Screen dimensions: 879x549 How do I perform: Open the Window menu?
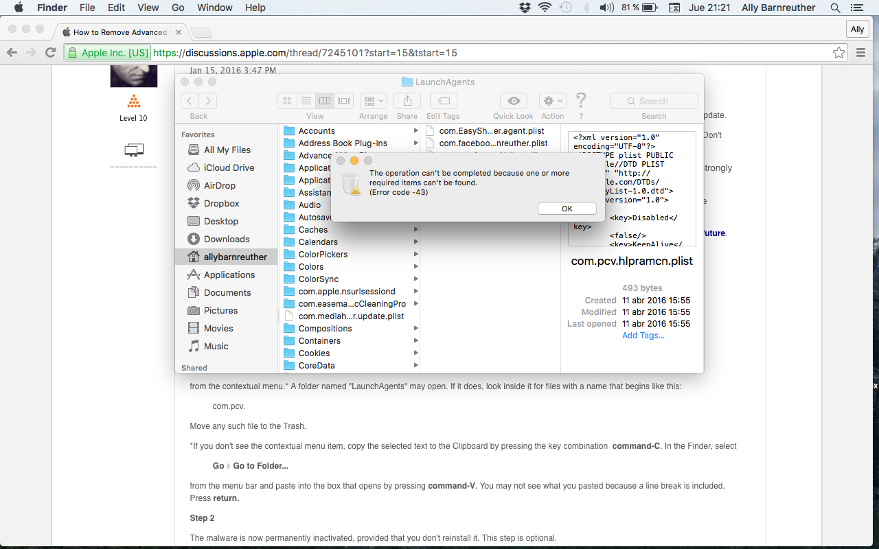tap(215, 8)
